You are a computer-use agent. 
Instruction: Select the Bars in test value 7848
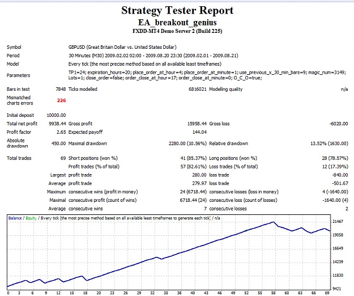pyautogui.click(x=61, y=89)
